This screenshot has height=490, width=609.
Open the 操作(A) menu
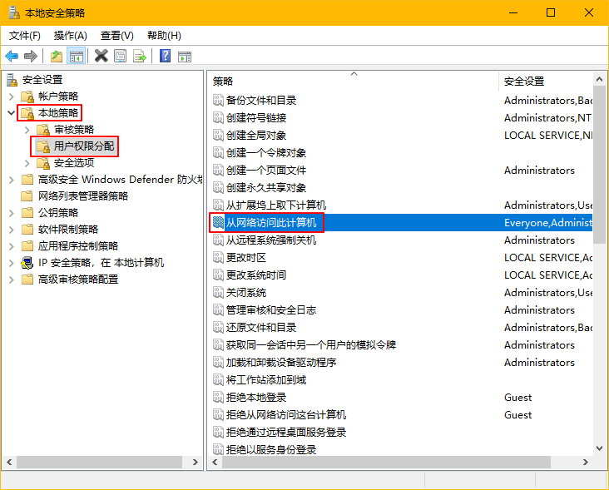[70, 36]
